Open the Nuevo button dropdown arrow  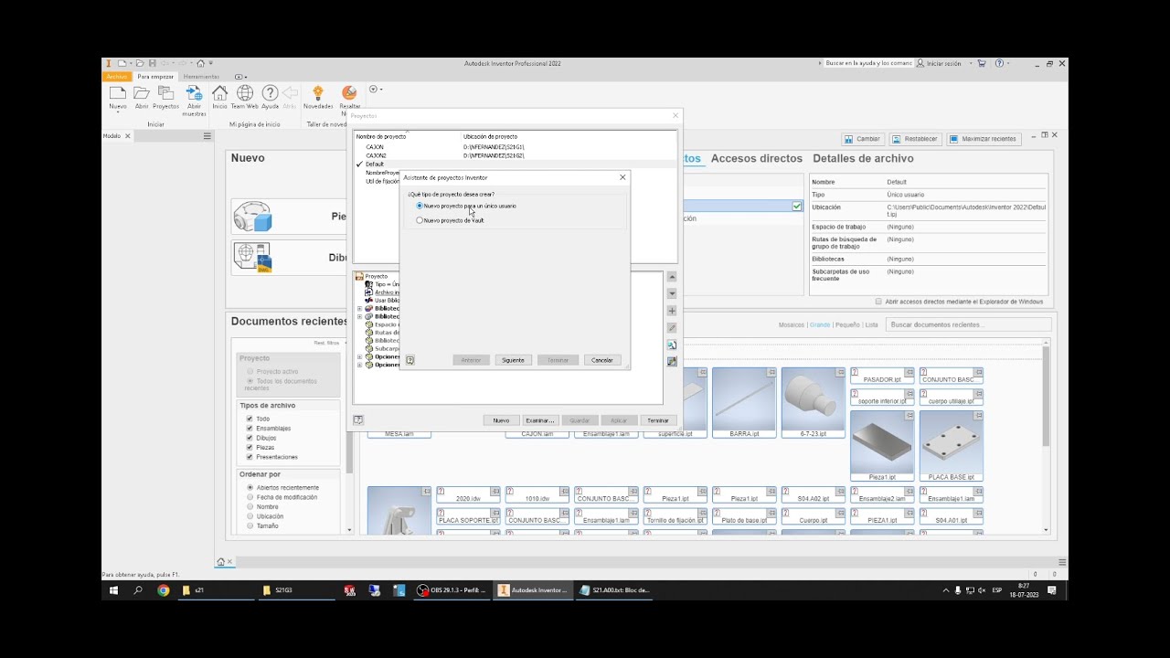pos(118,112)
